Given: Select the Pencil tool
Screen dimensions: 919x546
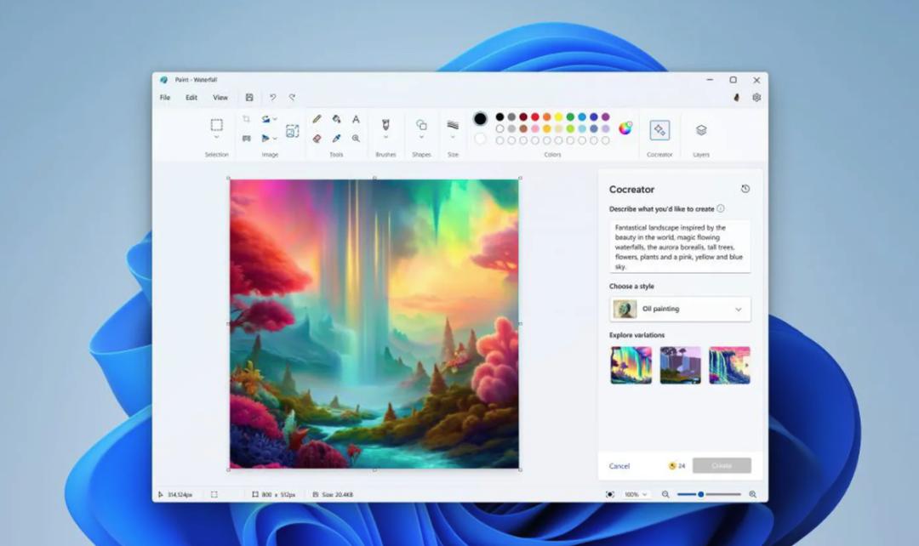Looking at the screenshot, I should pyautogui.click(x=317, y=119).
